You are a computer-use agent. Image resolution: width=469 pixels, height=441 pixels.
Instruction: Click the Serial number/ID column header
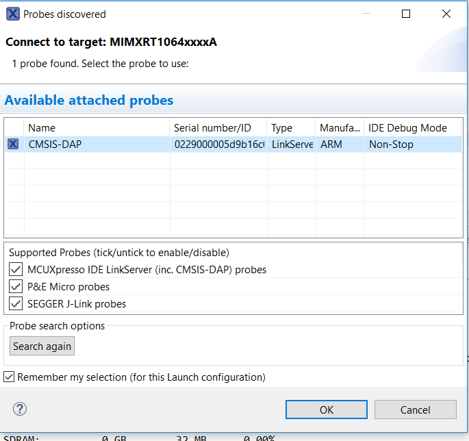coord(218,128)
